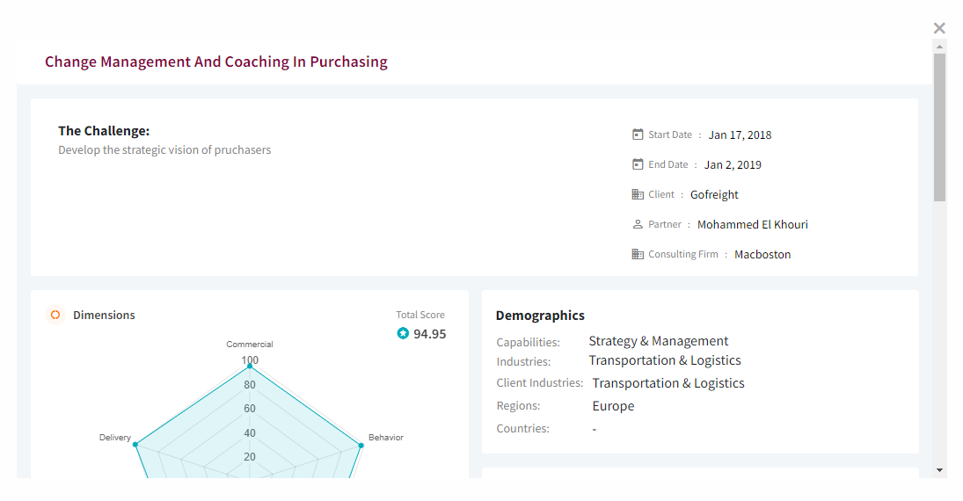Click the '60' tick on radar axis
The height and width of the screenshot is (501, 963).
pos(250,409)
